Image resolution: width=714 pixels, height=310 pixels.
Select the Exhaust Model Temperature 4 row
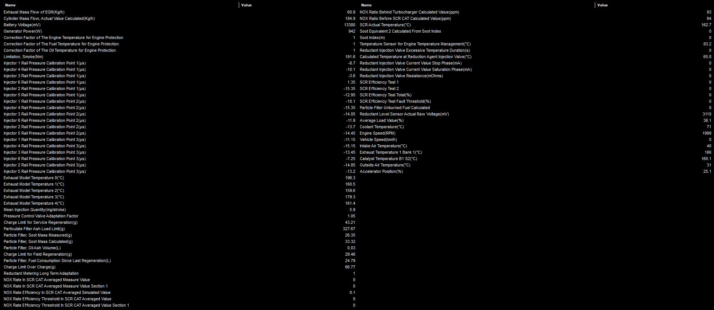click(x=179, y=203)
